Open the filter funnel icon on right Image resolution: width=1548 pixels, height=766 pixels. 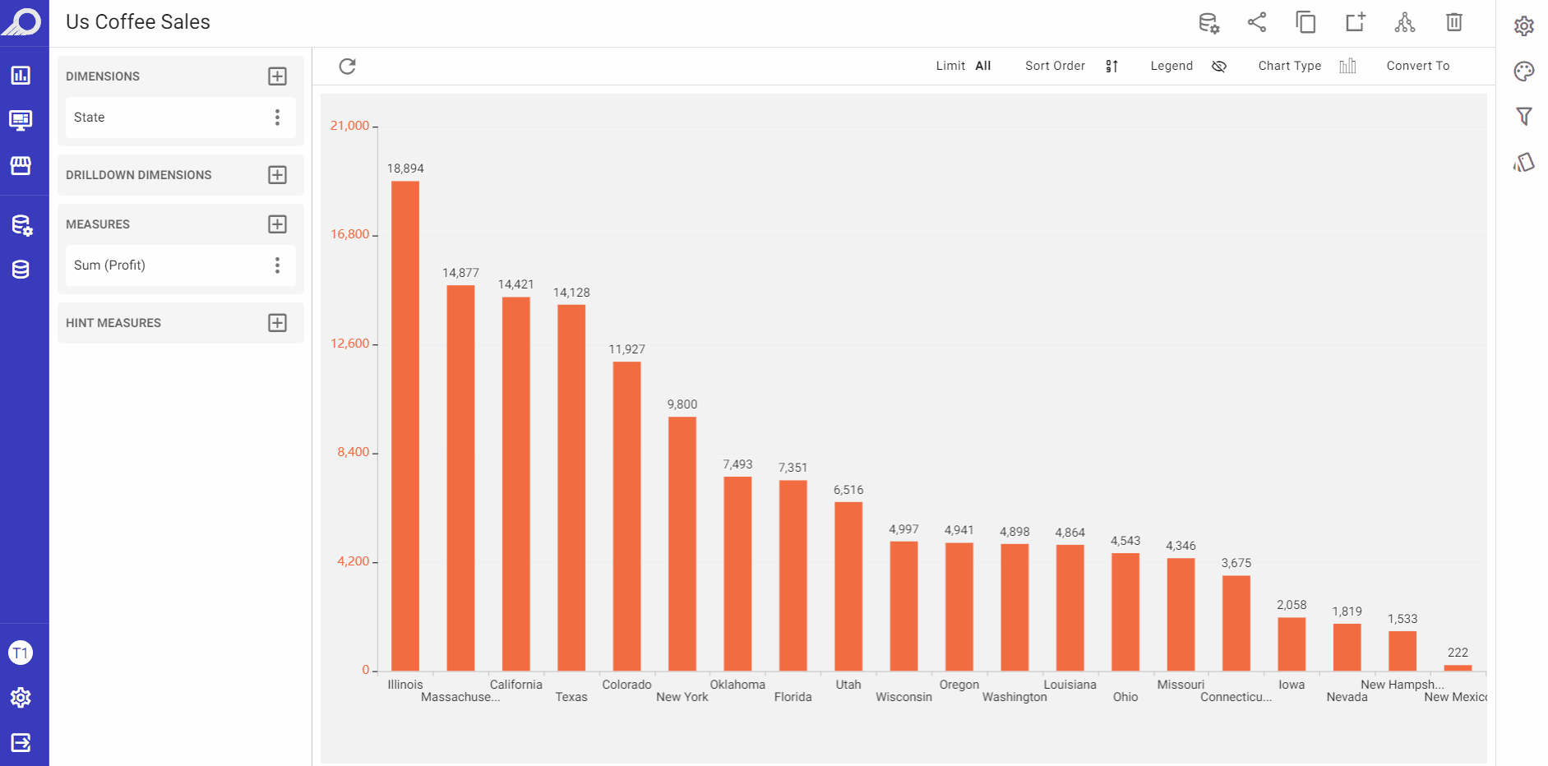(x=1524, y=117)
